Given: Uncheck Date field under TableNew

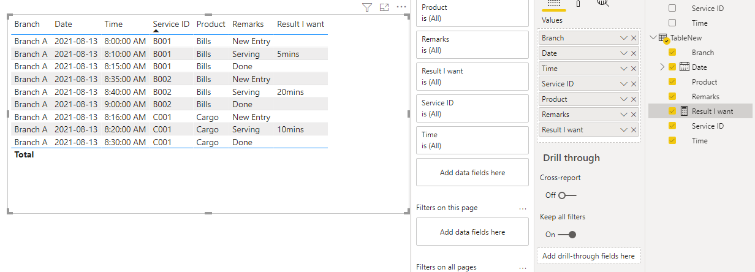Looking at the screenshot, I should [x=672, y=67].
